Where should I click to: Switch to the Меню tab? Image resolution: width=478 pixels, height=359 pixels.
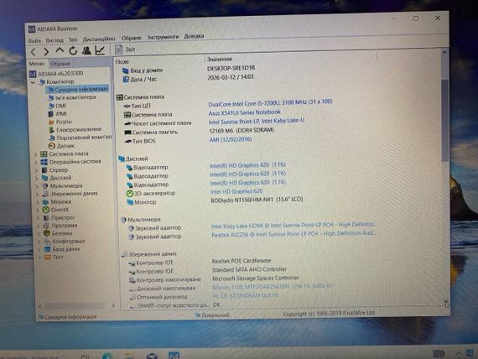(x=37, y=64)
